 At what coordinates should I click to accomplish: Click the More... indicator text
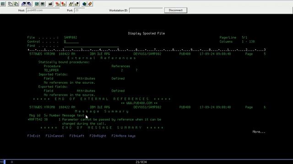click(x=259, y=132)
